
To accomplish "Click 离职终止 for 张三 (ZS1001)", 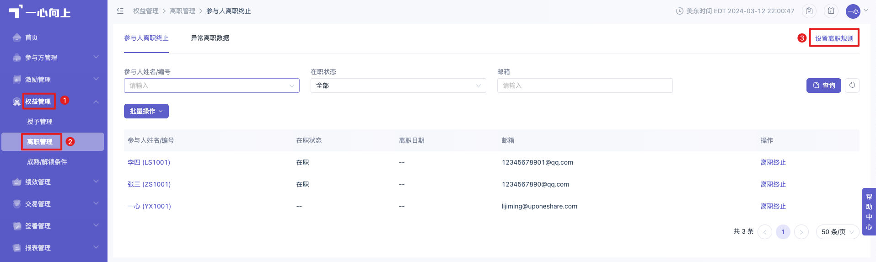I will click(773, 184).
